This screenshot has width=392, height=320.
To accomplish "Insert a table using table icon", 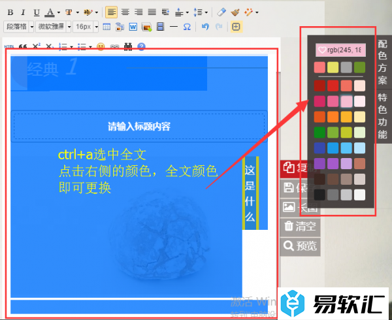I will click(106, 27).
